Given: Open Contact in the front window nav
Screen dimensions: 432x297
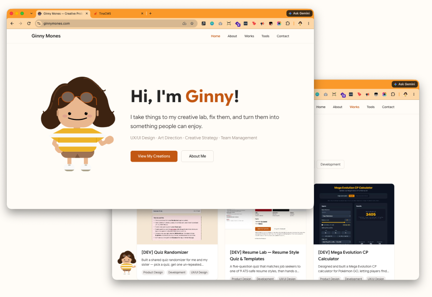Looking at the screenshot, I should tap(283, 36).
